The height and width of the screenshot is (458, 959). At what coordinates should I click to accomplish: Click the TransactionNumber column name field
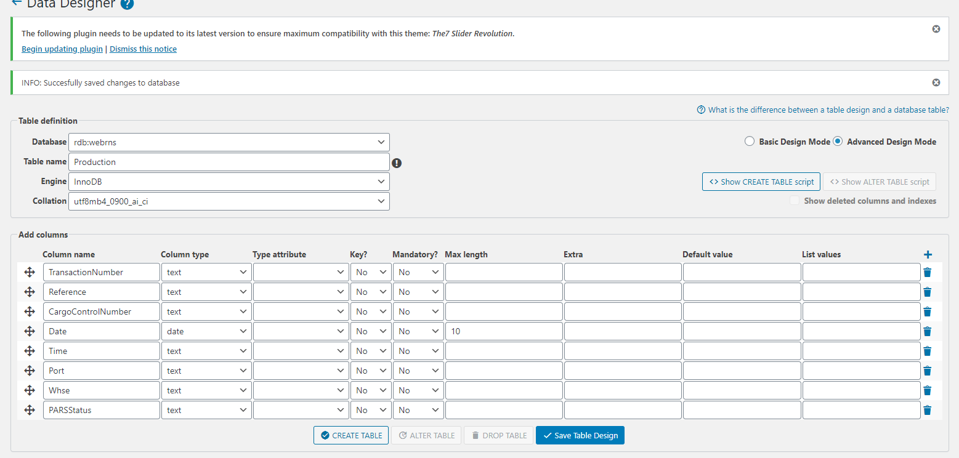pos(102,272)
